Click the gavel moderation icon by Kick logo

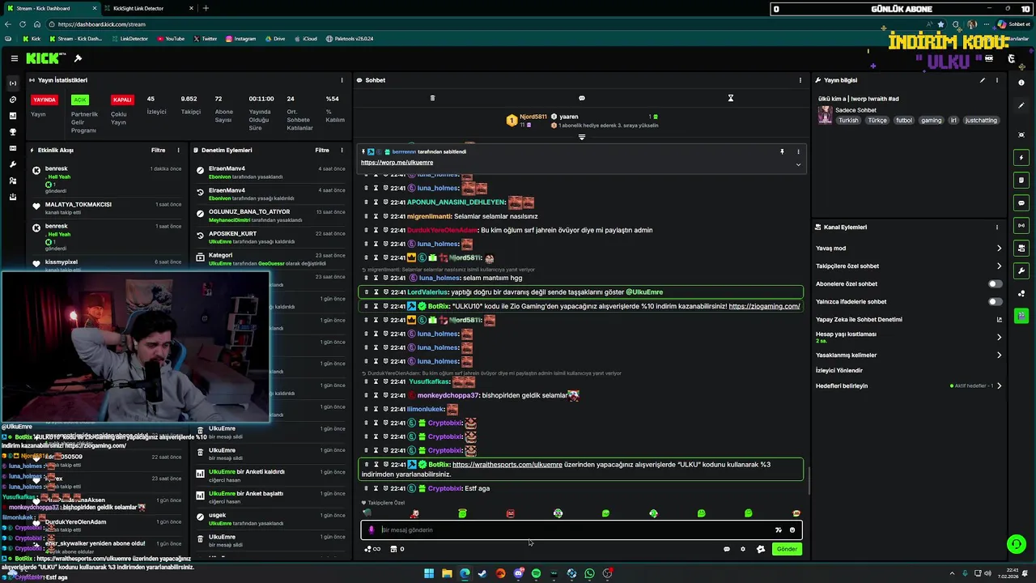click(x=78, y=58)
